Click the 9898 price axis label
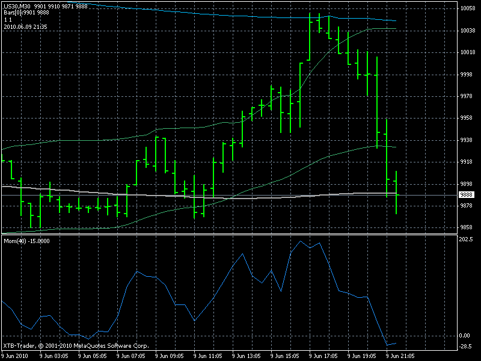The width and height of the screenshot is (481, 361). [x=467, y=184]
